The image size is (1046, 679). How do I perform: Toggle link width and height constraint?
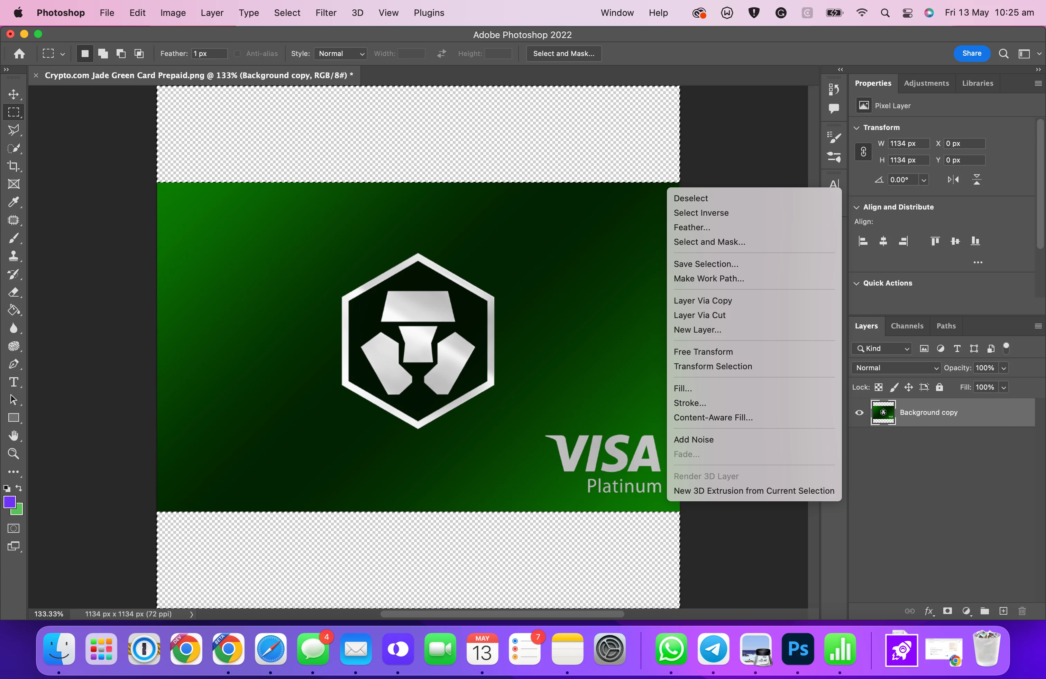click(x=863, y=152)
